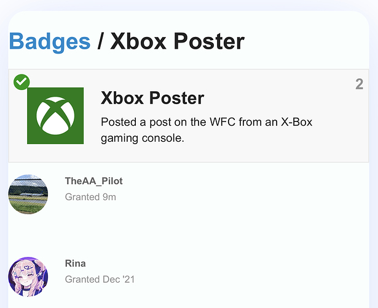Viewport: 378px width, 308px height.
Task: Click "Posted a post" in the description
Action: [133, 122]
